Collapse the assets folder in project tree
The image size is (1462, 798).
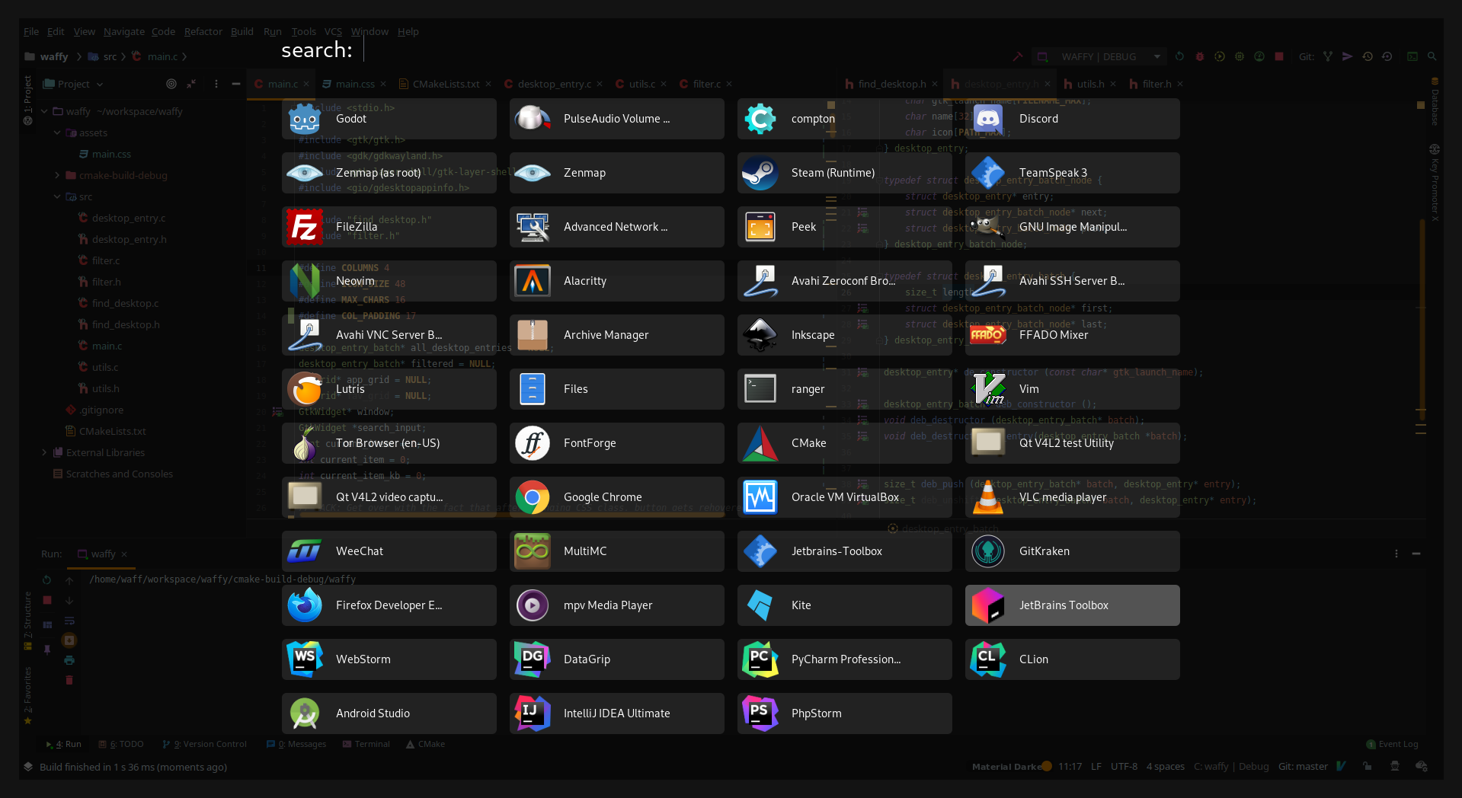(x=57, y=132)
